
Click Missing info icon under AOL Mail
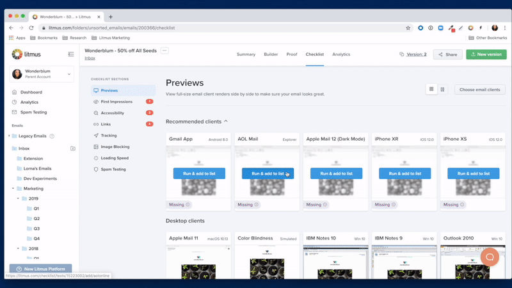(x=257, y=204)
